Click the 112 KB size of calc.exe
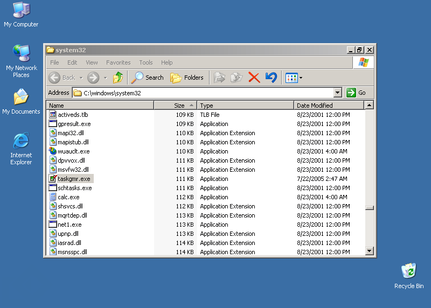 click(x=185, y=197)
